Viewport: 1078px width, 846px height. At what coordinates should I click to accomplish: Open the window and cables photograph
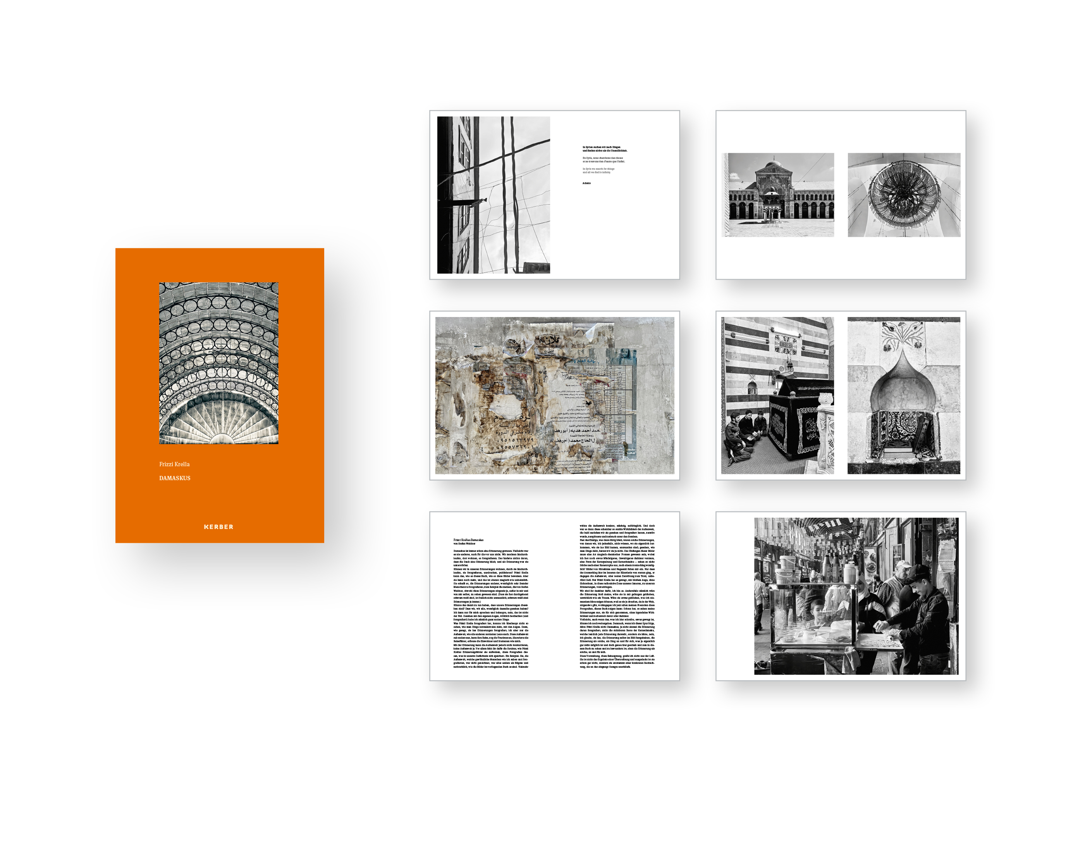(493, 195)
